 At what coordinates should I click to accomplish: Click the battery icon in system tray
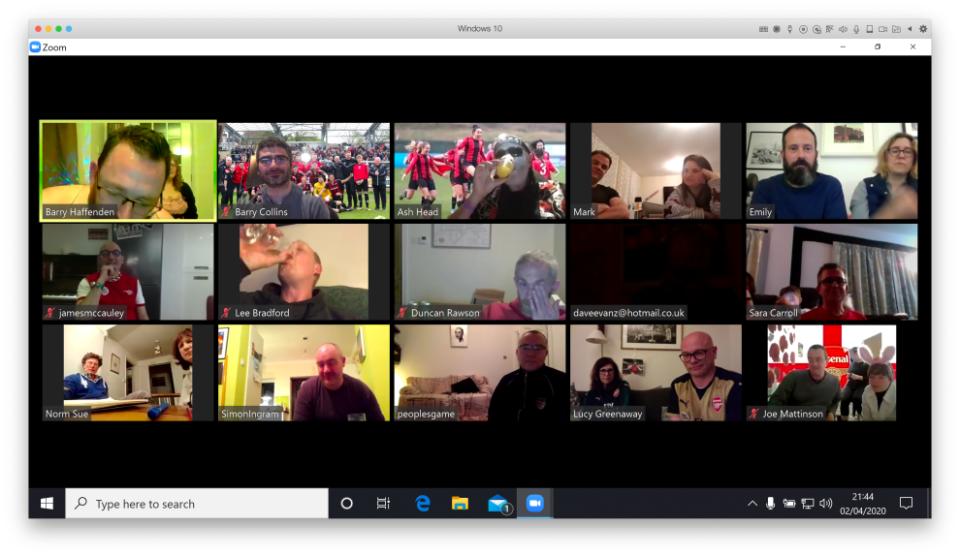[789, 504]
